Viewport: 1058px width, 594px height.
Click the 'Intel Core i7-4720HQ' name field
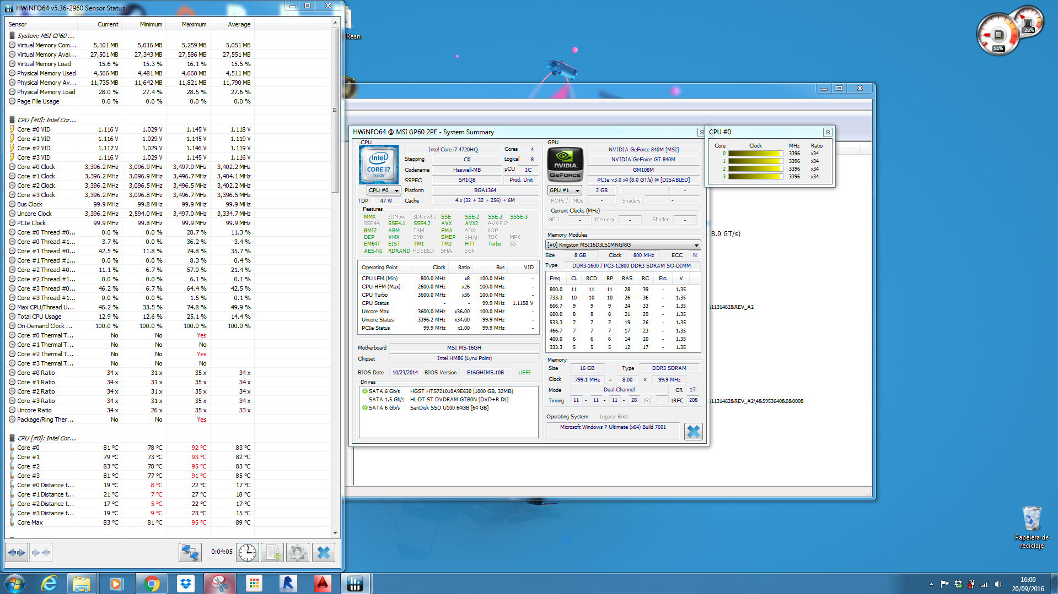pyautogui.click(x=453, y=149)
